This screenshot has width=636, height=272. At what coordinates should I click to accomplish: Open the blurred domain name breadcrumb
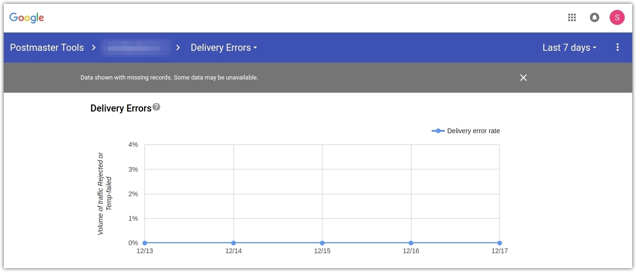click(136, 48)
